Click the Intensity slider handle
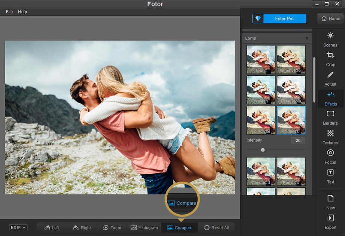345x236 pixels. tap(263, 150)
